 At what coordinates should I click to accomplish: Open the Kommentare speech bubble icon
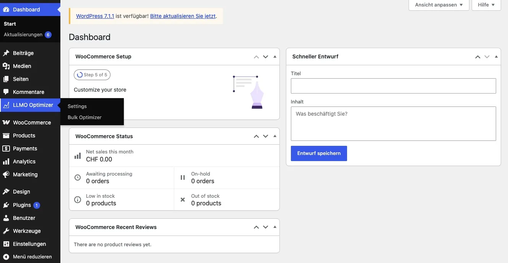(x=6, y=92)
